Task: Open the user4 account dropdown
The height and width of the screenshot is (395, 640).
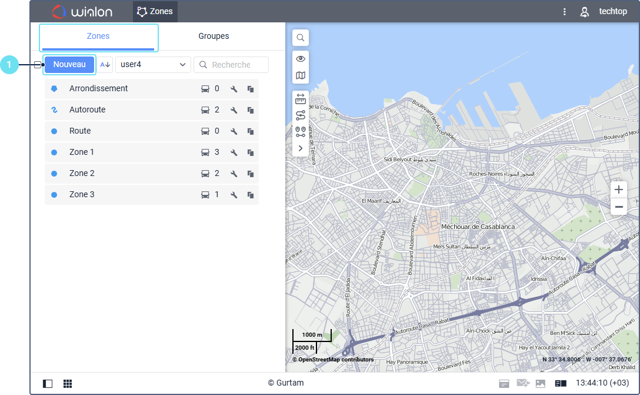Action: 153,65
